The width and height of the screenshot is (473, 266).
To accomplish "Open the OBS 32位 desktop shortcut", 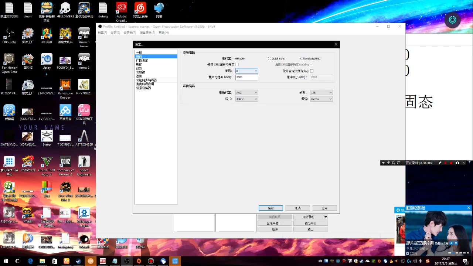I will [x=9, y=36].
